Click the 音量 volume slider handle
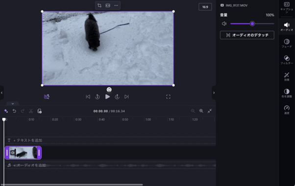The width and height of the screenshot is (295, 186). pos(252,23)
